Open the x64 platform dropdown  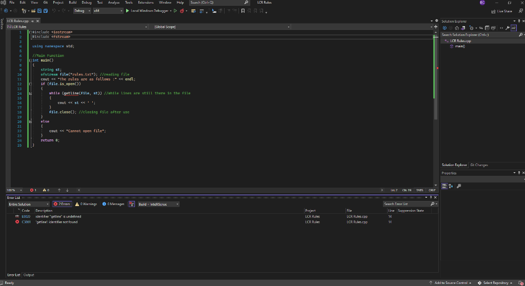tap(108, 11)
